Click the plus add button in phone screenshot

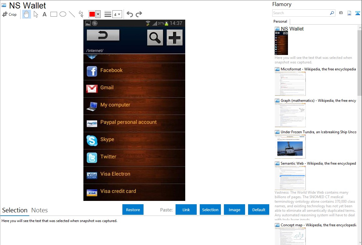[175, 37]
